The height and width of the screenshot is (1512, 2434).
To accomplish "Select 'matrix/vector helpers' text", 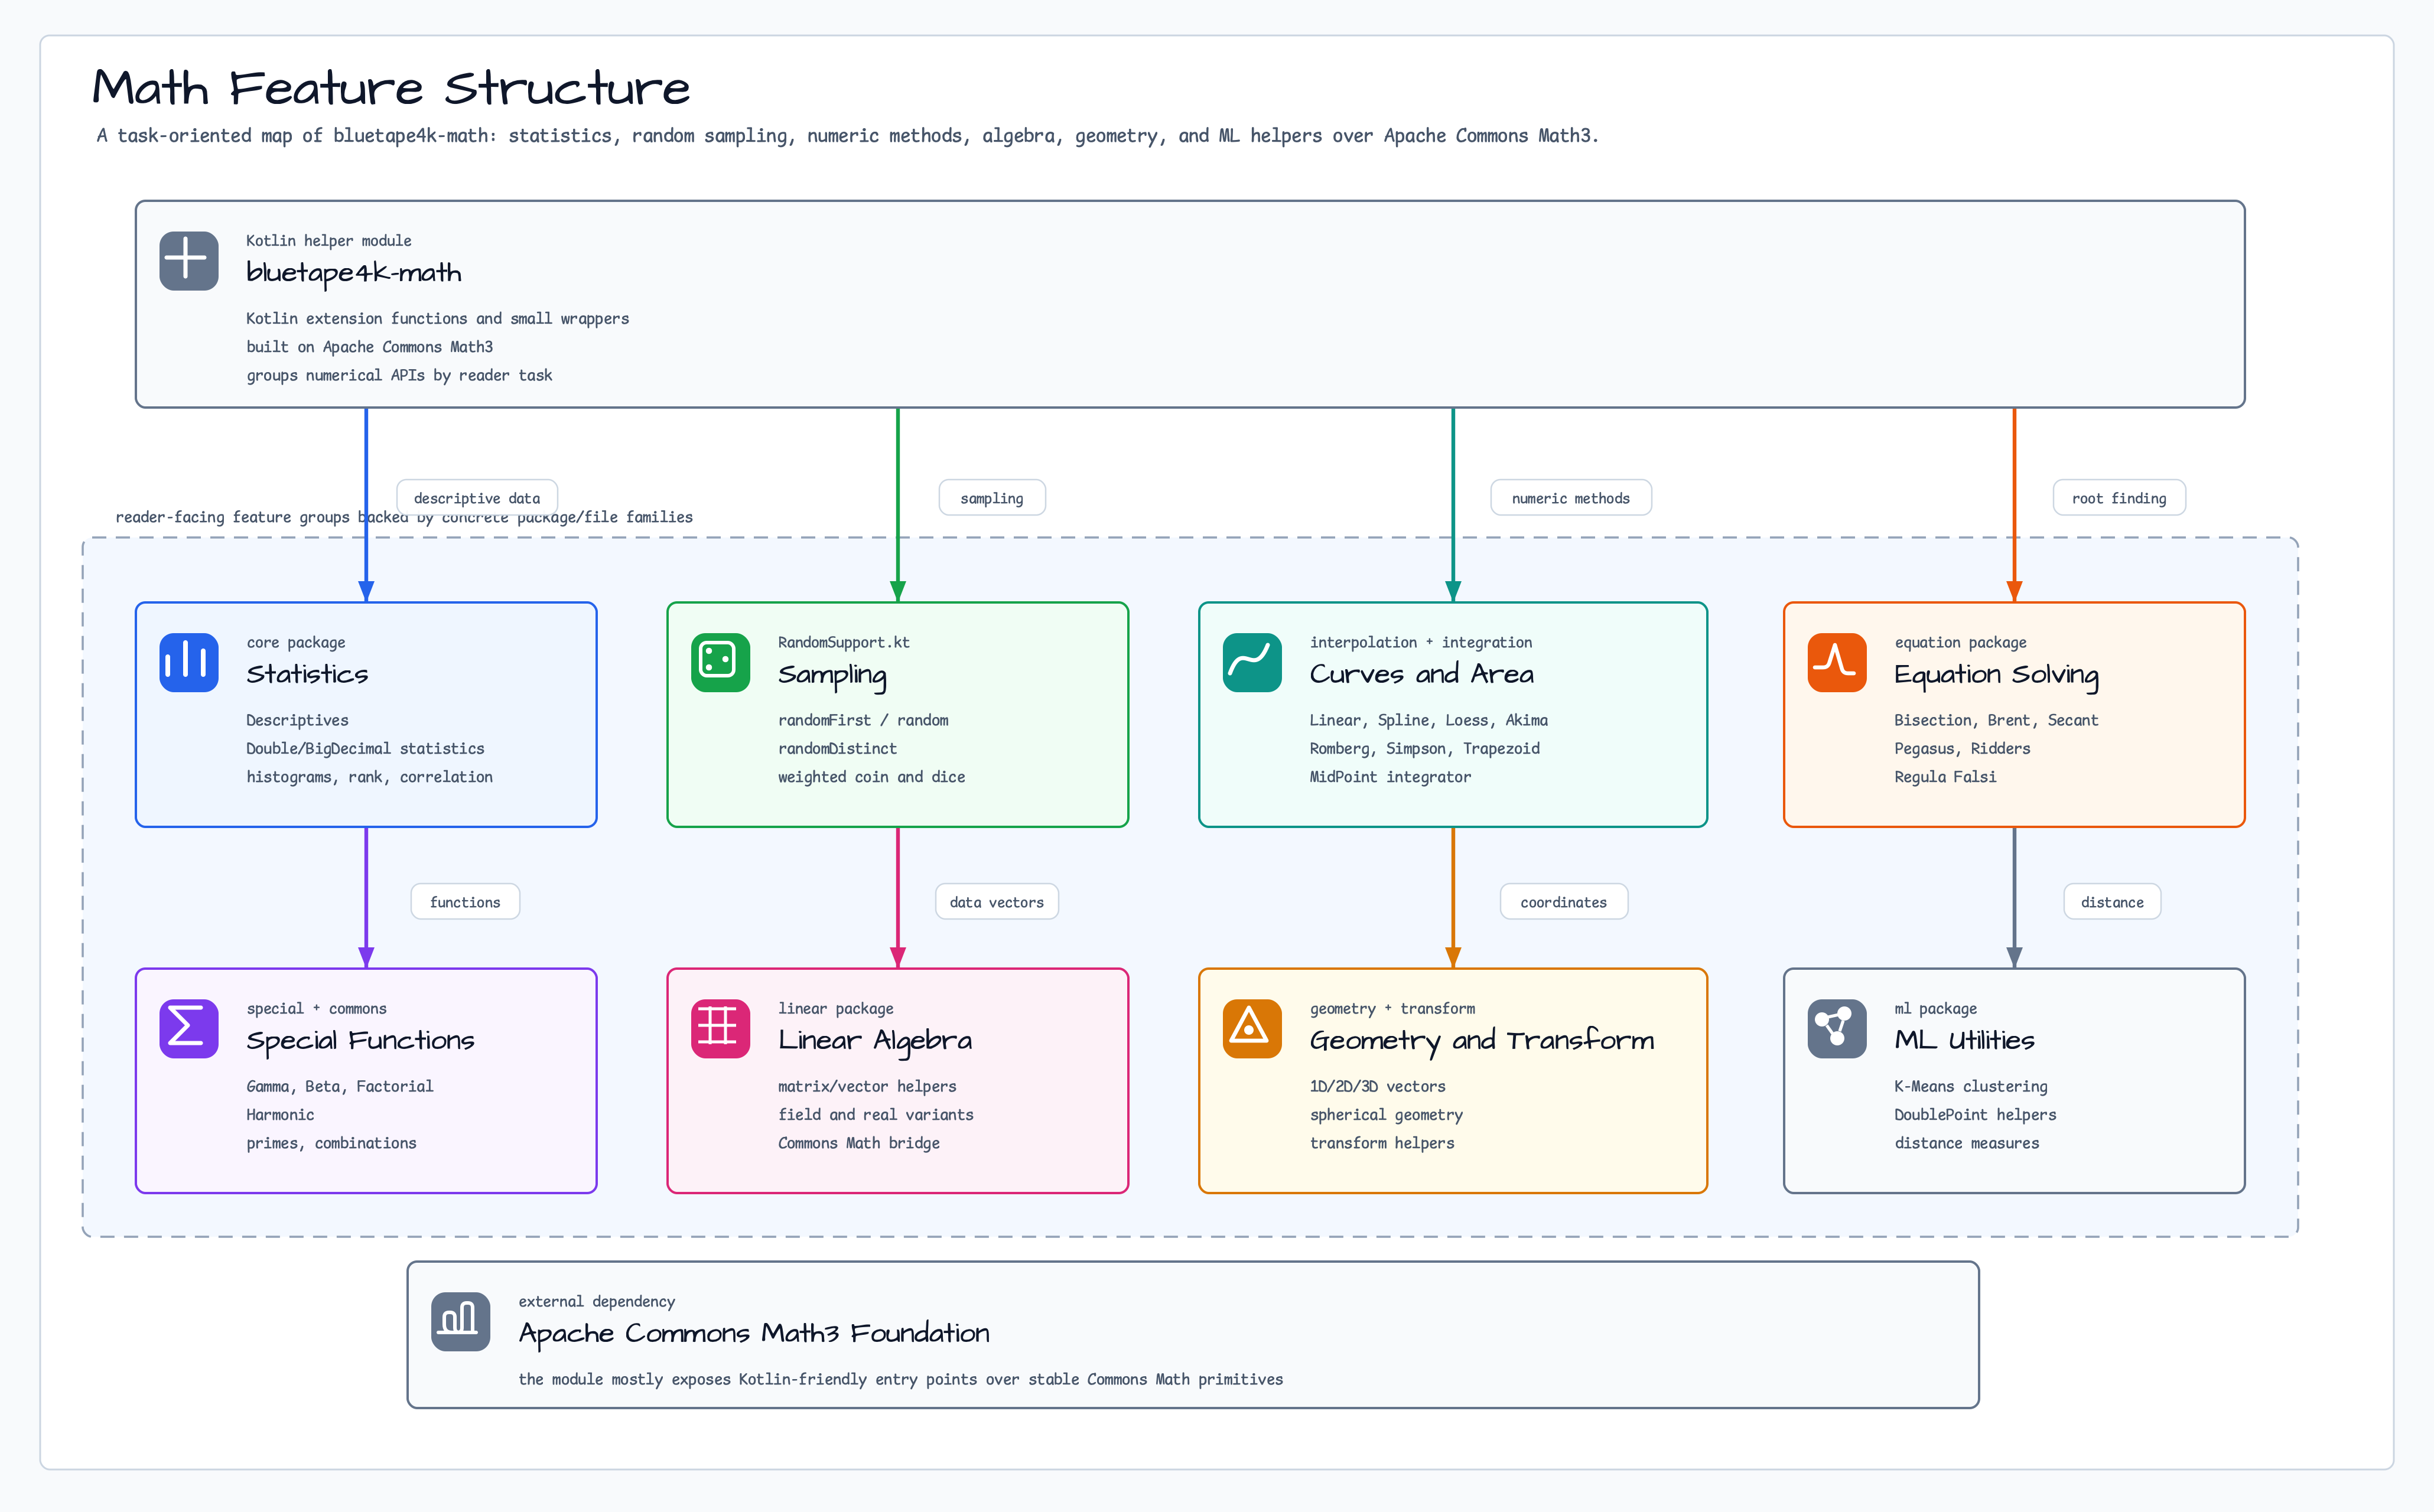I will (x=867, y=1086).
